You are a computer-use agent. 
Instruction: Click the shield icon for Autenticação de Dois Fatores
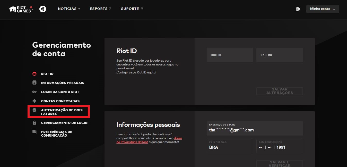click(34, 110)
